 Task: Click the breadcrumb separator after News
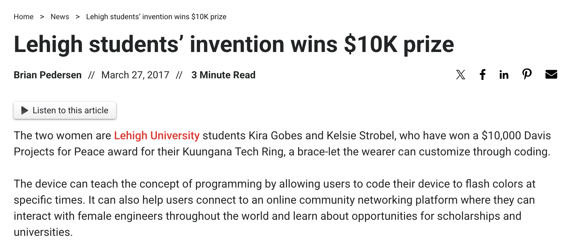[78, 17]
